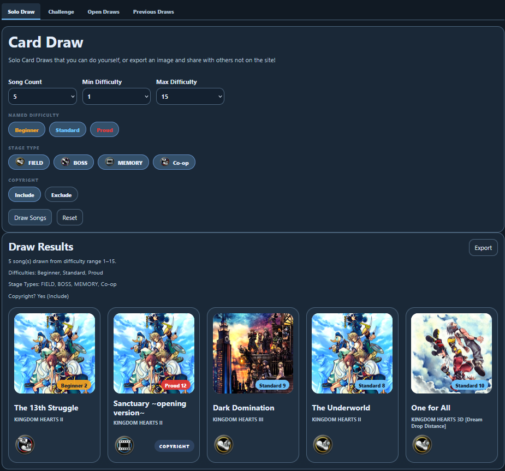Screen dimensions: 505x471
Task: Click the Beginner 2 difficulty badge
Action: [x=74, y=385]
